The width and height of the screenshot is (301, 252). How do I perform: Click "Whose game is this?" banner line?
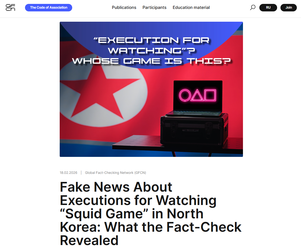pos(151,61)
